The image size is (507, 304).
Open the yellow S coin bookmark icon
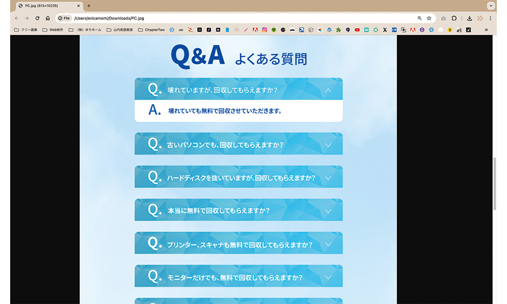(450, 30)
